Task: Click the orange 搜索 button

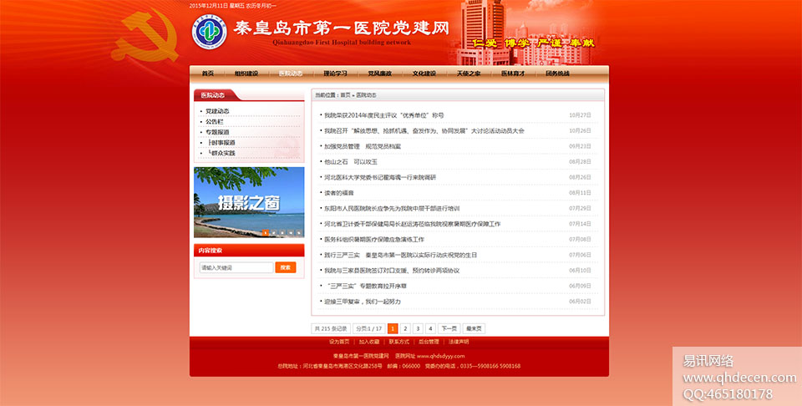Action: [286, 267]
